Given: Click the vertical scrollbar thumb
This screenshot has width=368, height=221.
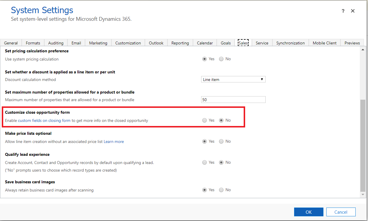Looking at the screenshot, I should 363,145.
